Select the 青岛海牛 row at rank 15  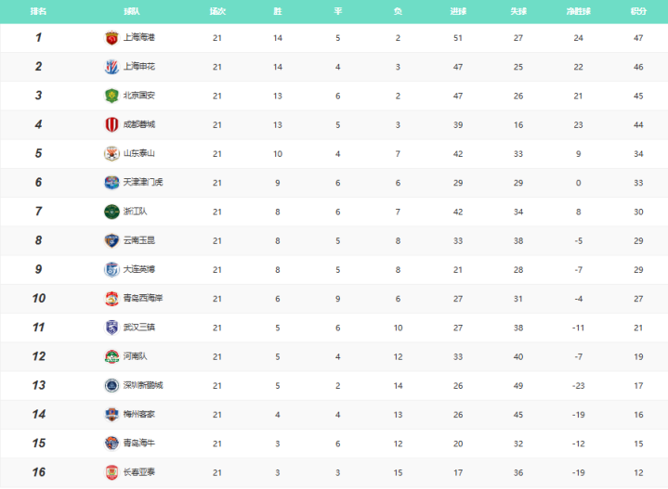(334, 444)
